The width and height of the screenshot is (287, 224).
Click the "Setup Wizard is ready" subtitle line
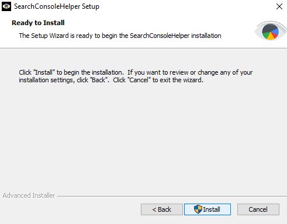tap(120, 36)
